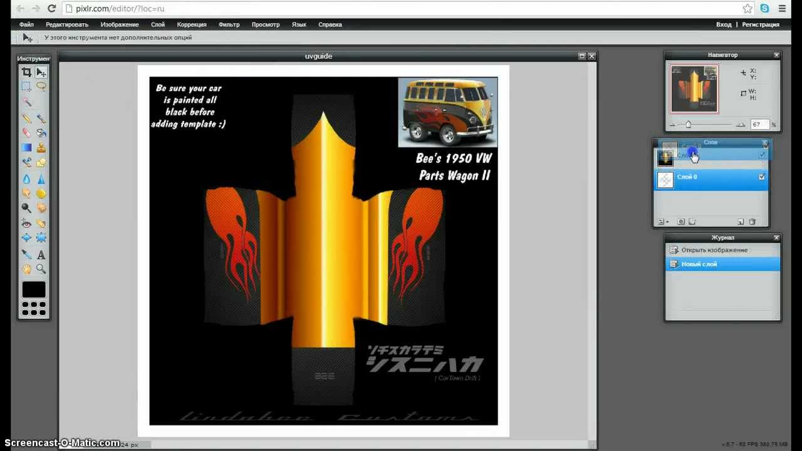Select the Bloat tool
The width and height of the screenshot is (802, 451).
coord(26,237)
